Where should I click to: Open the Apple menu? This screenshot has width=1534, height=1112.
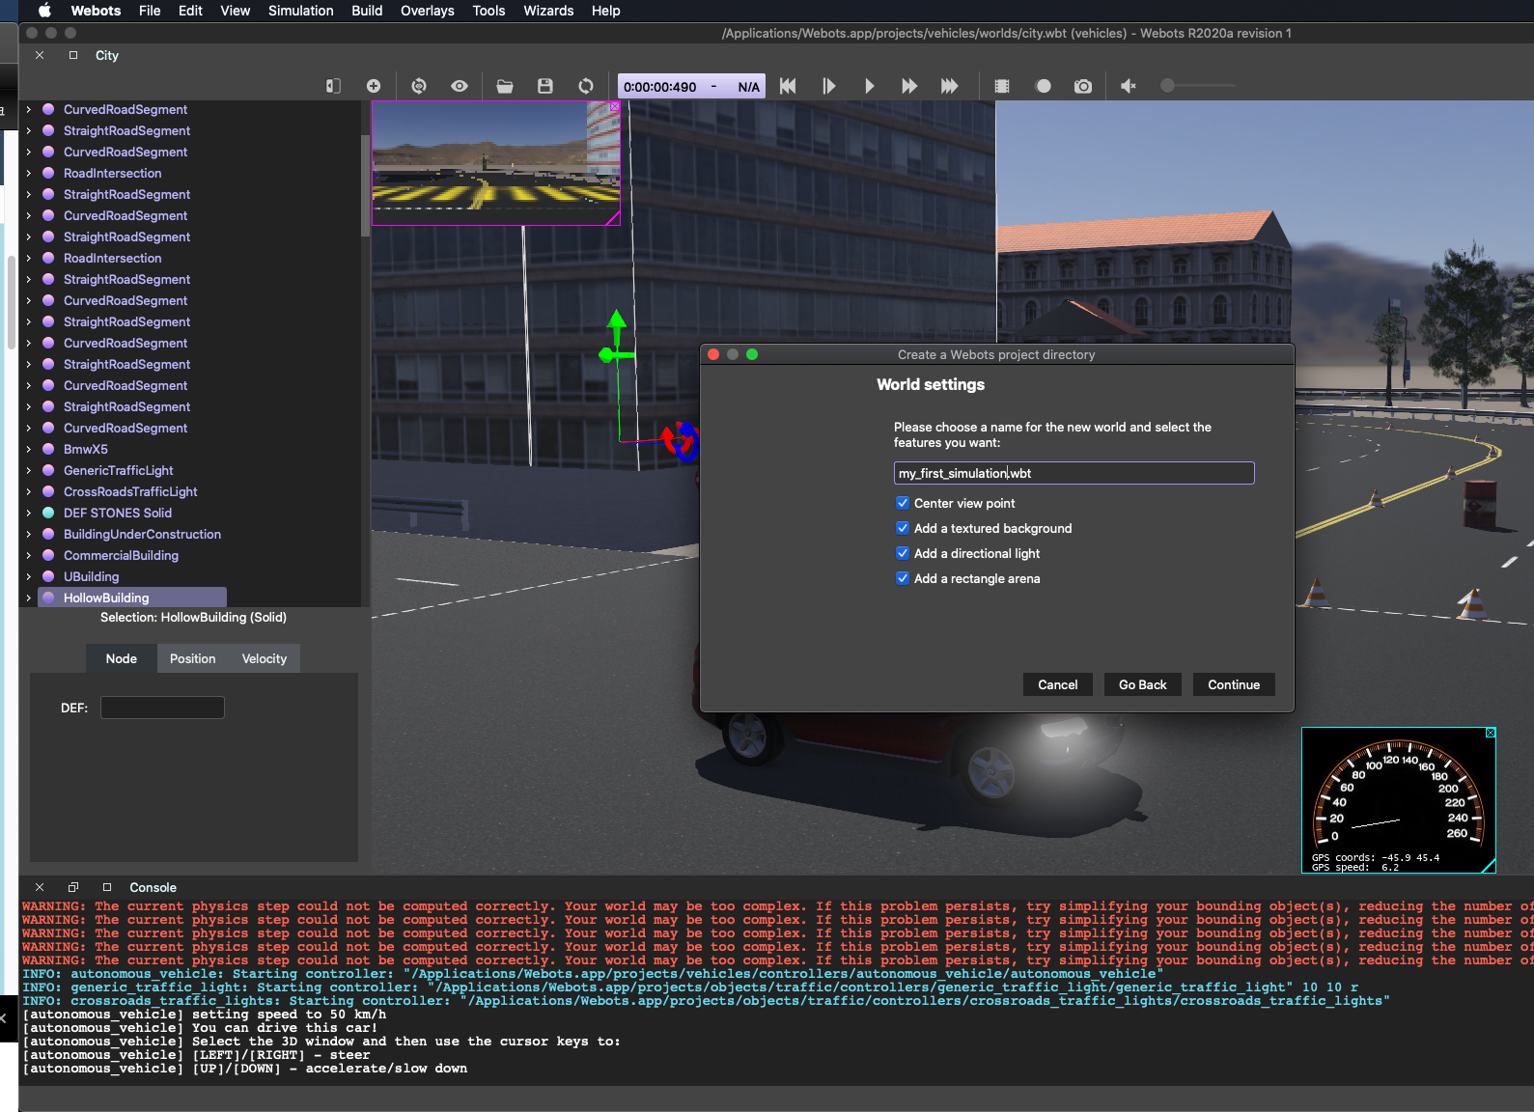point(44,11)
